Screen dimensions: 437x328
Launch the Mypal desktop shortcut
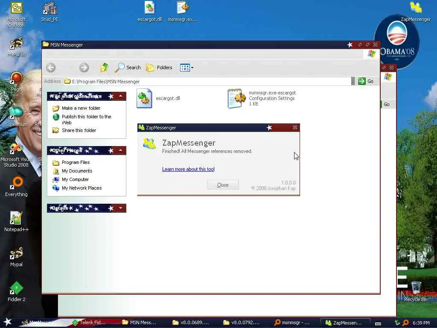[17, 257]
